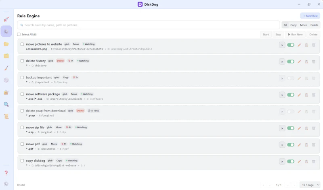Filter rules by the Copy tab
Screen dimensions: 323x190
click(x=294, y=25)
